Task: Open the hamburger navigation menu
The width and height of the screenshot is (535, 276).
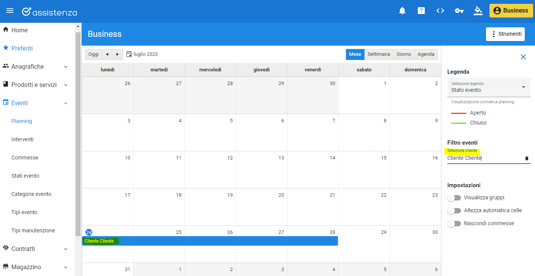Action: coord(10,11)
